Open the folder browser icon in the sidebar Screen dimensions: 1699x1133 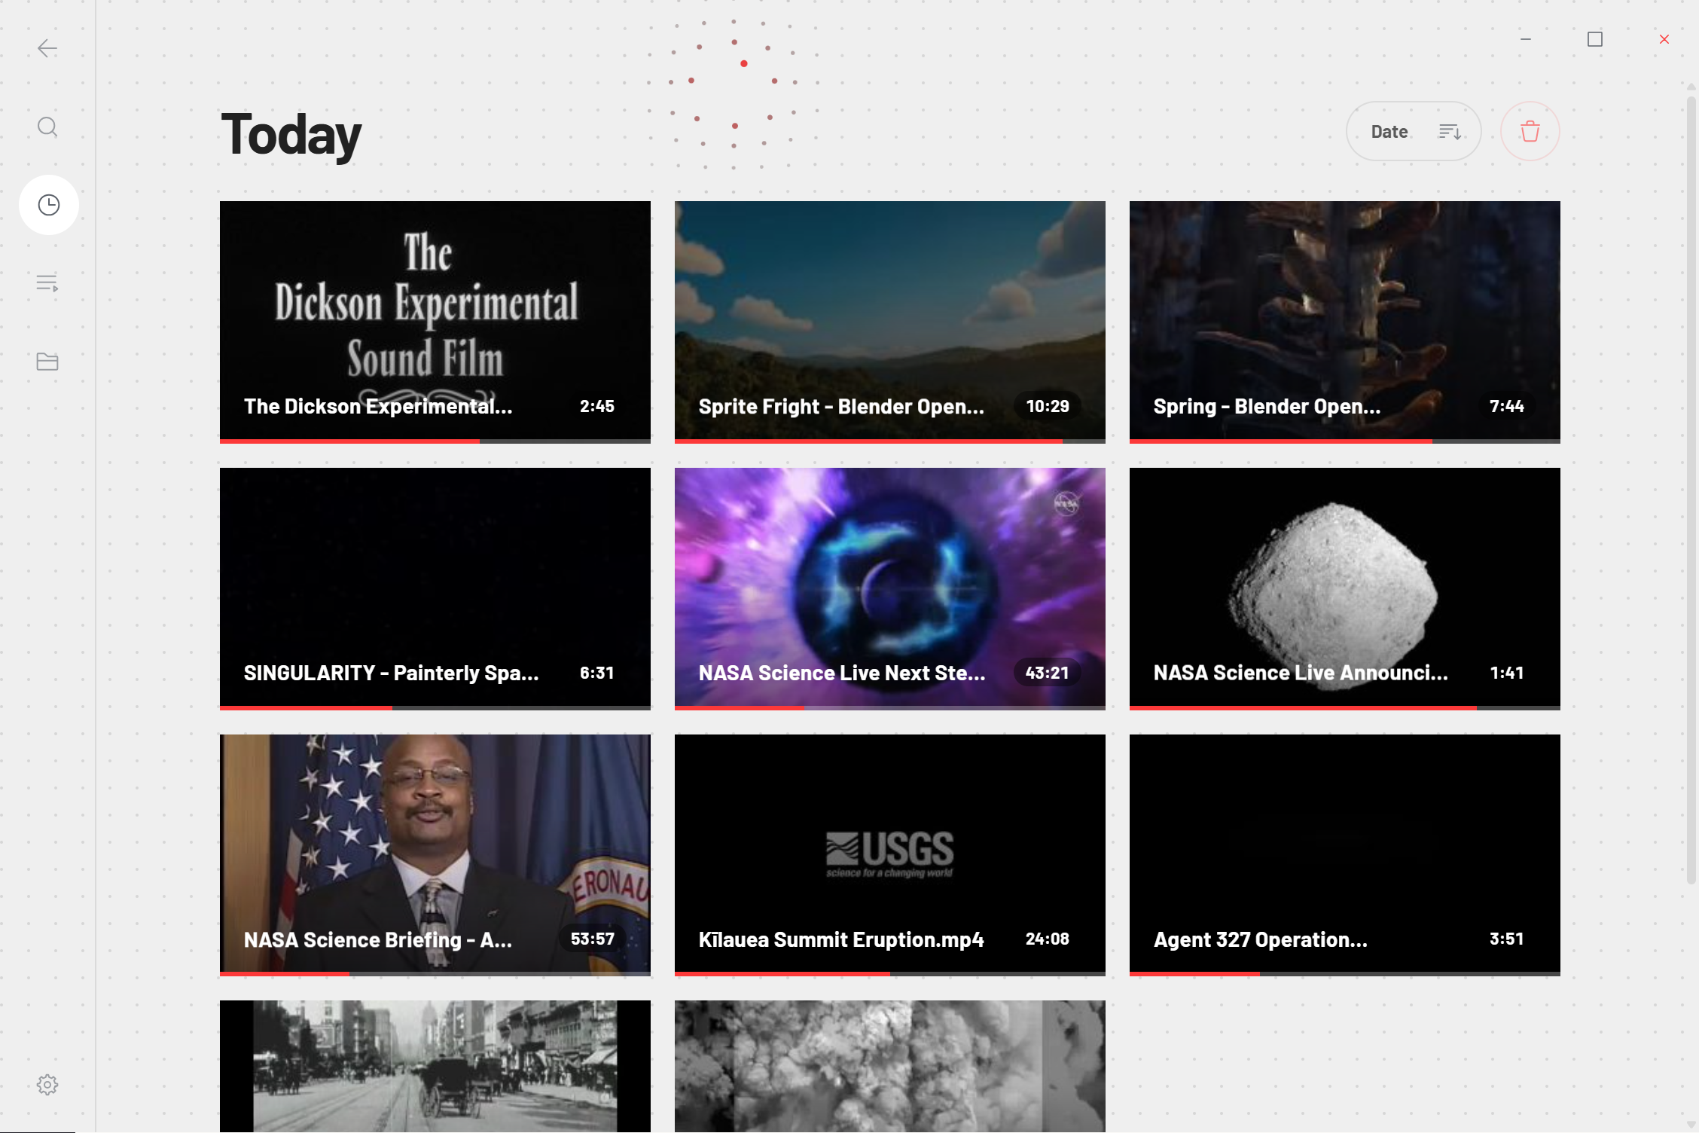tap(47, 362)
